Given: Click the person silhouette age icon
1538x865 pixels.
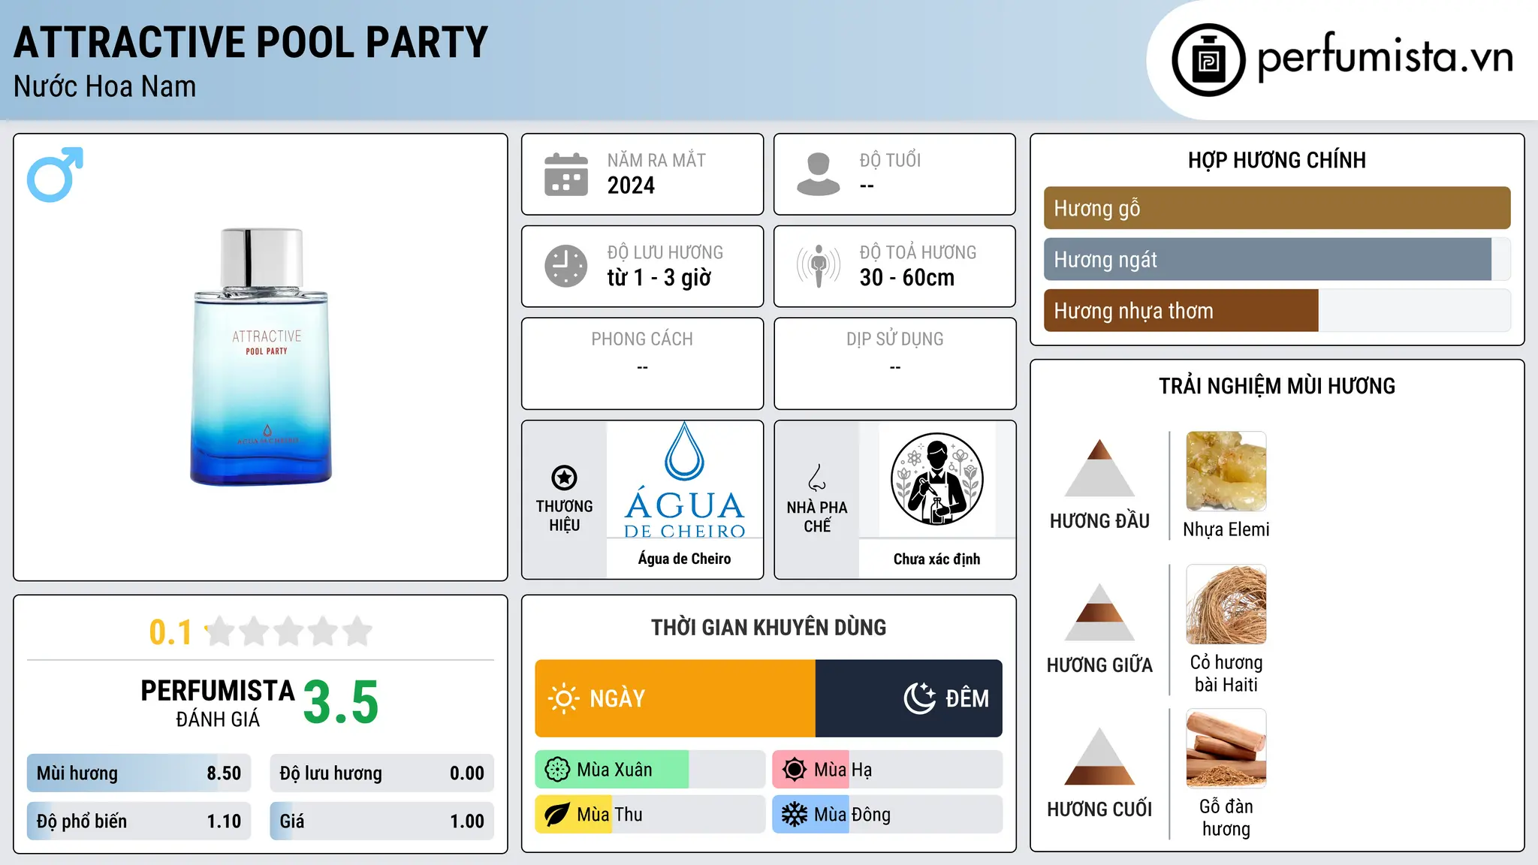Looking at the screenshot, I should (818, 174).
